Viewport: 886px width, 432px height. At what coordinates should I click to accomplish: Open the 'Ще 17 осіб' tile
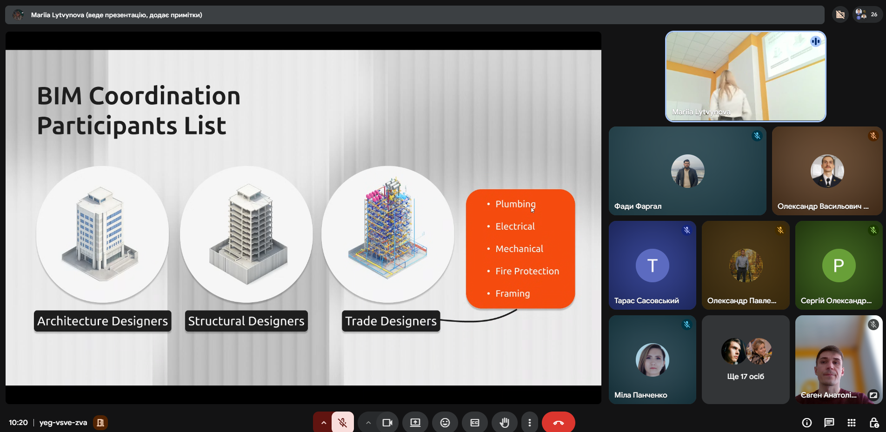click(x=746, y=359)
